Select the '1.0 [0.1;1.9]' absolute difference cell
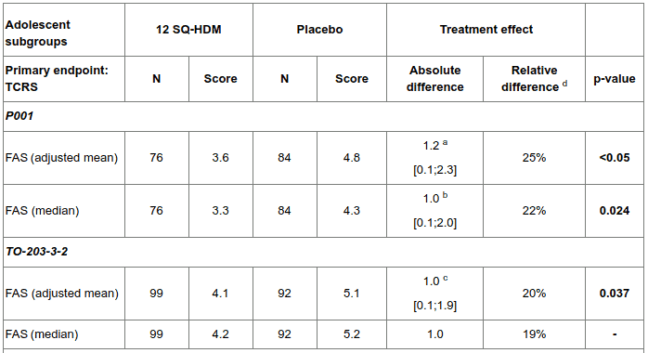 [434, 294]
